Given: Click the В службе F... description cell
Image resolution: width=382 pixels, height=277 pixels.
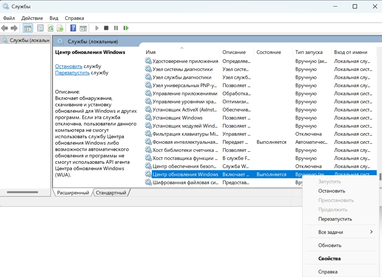Looking at the screenshot, I should tap(236, 158).
